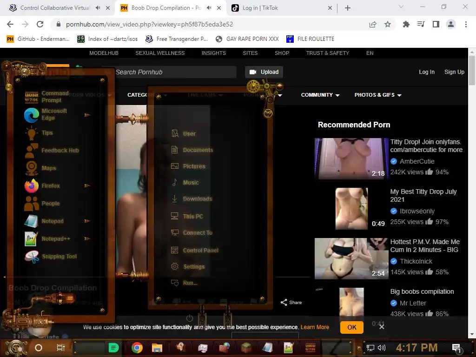Expand the COMMUNITY dropdown
476x357 pixels.
click(320, 95)
